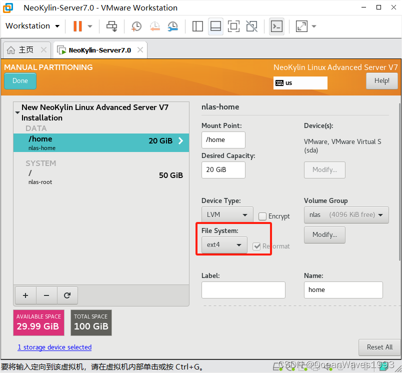Click the SYSTEM section label
Image resolution: width=402 pixels, height=373 pixels.
click(x=41, y=163)
